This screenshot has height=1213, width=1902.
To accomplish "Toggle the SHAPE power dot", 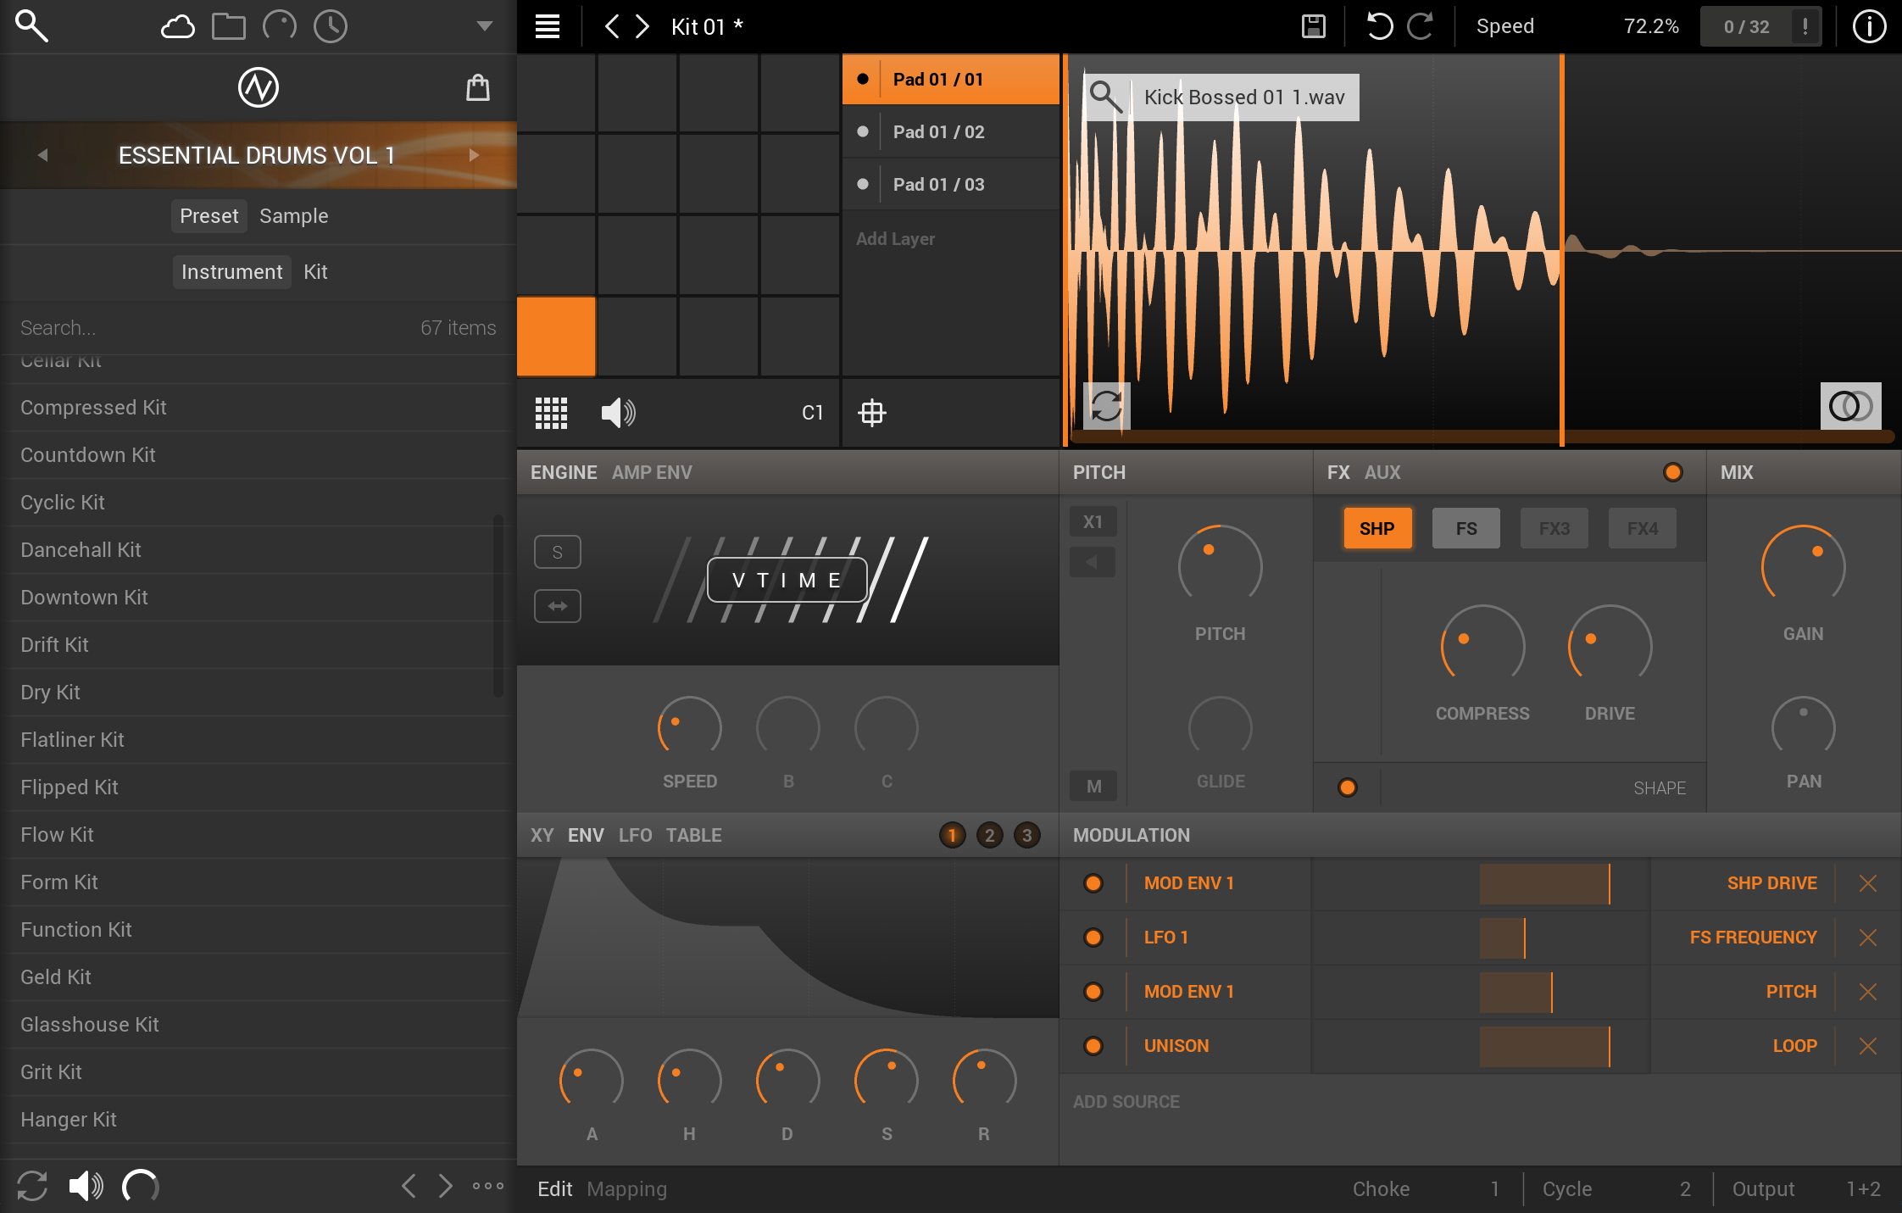I will pyautogui.click(x=1348, y=787).
